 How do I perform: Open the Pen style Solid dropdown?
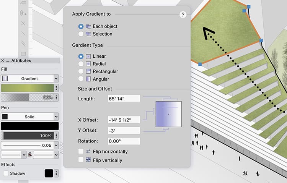point(30,117)
